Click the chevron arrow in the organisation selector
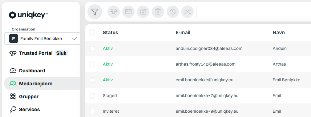 coord(74,39)
